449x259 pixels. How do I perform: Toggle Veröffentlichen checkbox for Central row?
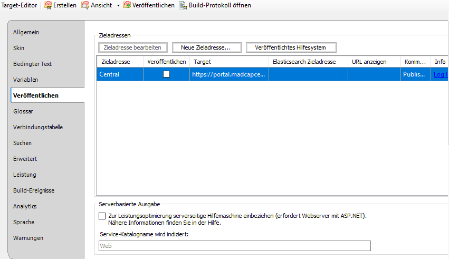tap(166, 74)
